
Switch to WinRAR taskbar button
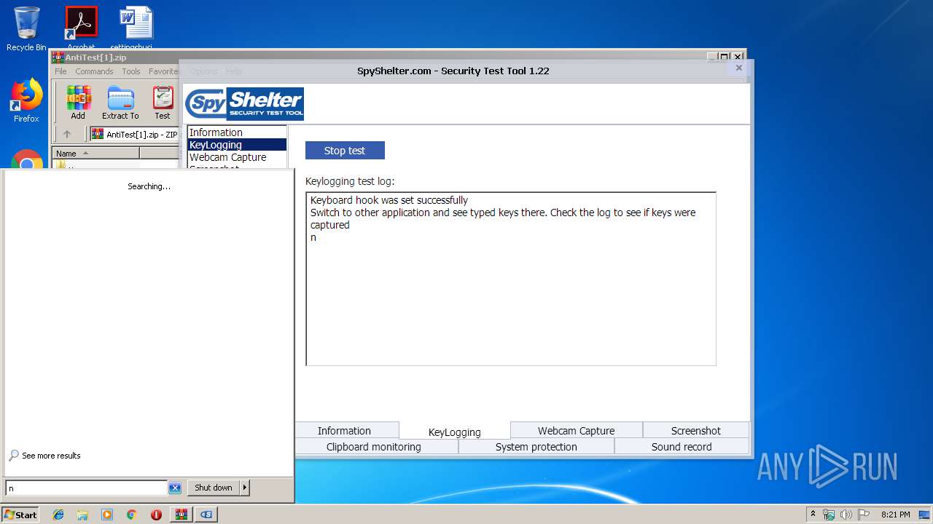click(181, 515)
